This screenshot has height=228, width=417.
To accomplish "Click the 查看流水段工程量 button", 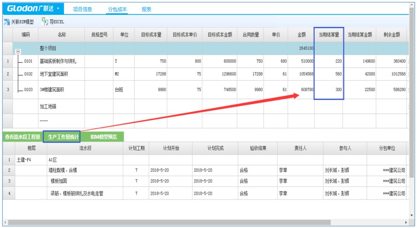I will click(x=22, y=137).
